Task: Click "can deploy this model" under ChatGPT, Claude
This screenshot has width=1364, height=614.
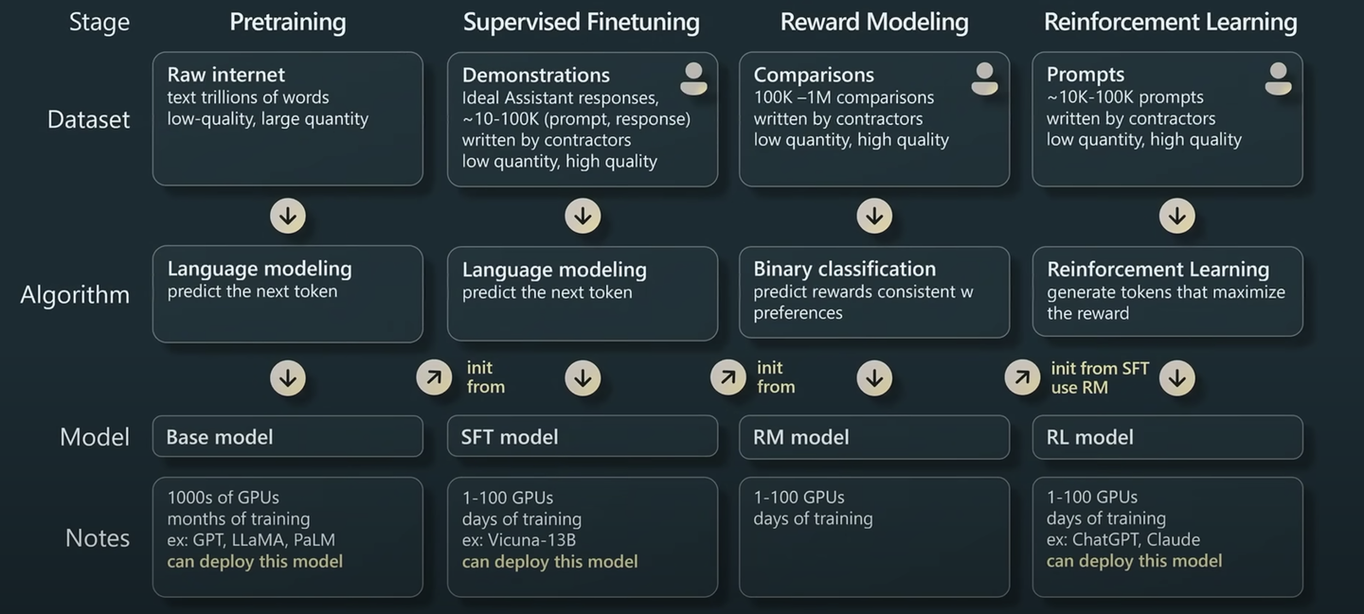Action: tap(1134, 561)
